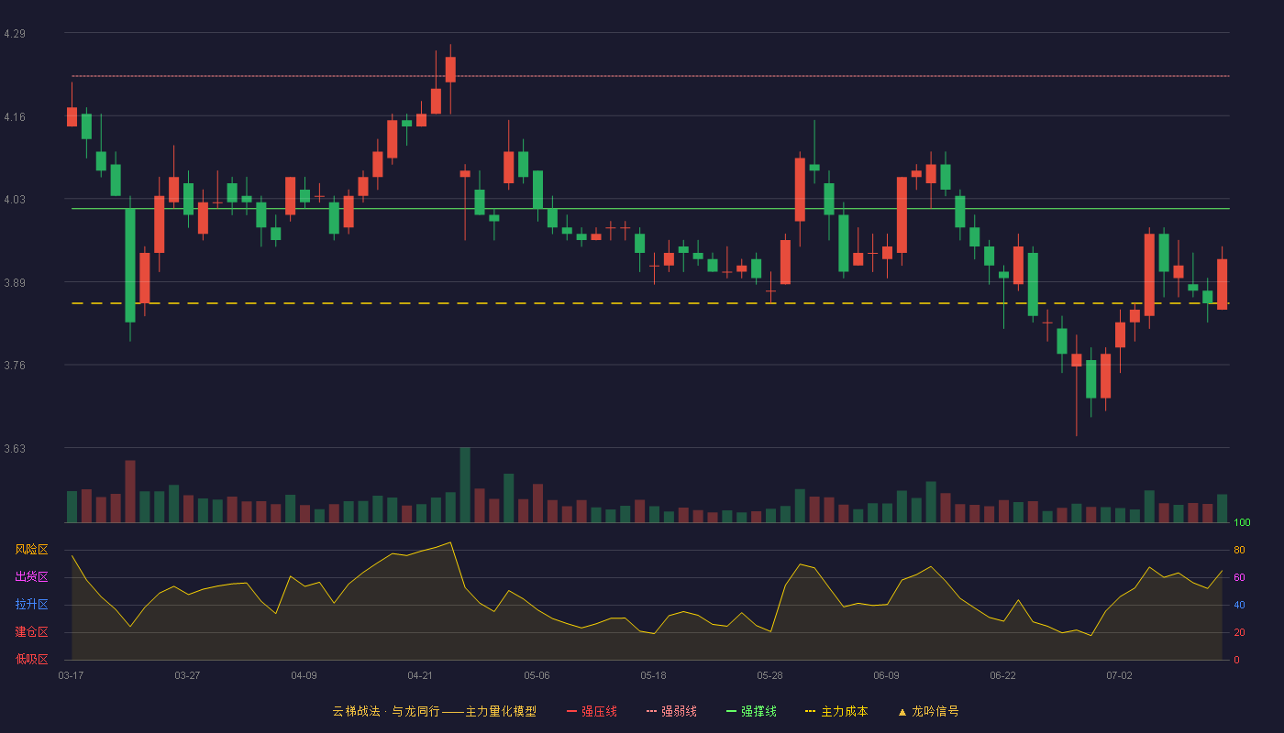Click the 80 indicator axis value
1284x733 pixels.
1239,550
